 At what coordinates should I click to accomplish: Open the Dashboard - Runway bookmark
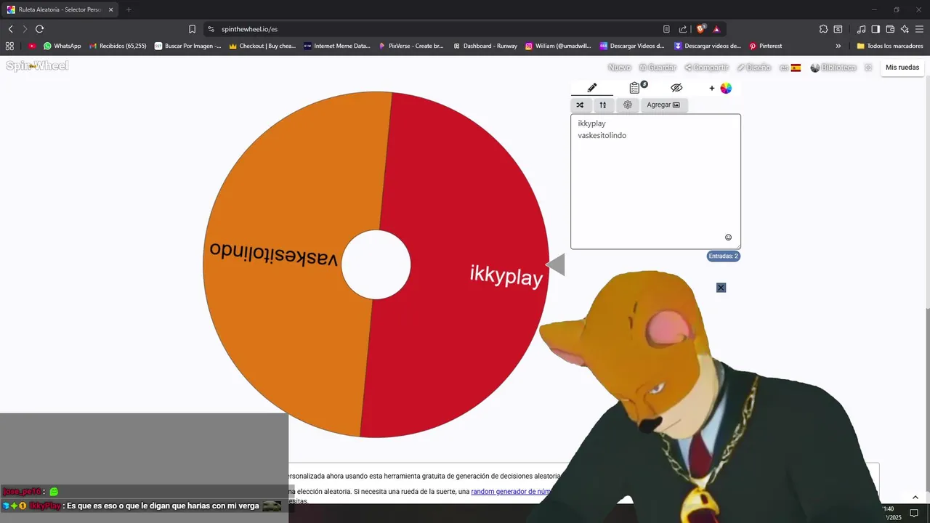(485, 46)
